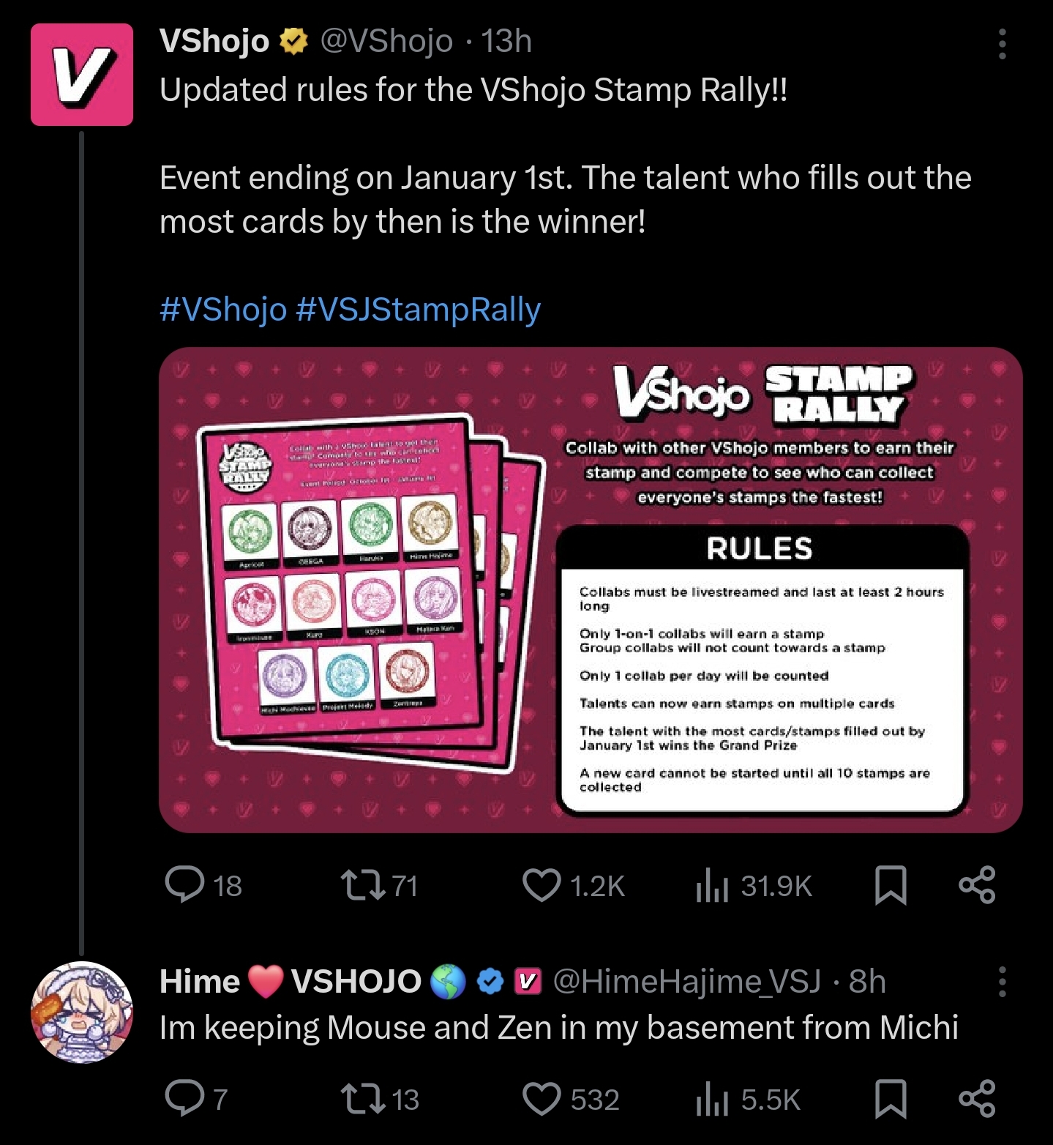Like Hime's reply with 532 likes

[x=571, y=1099]
